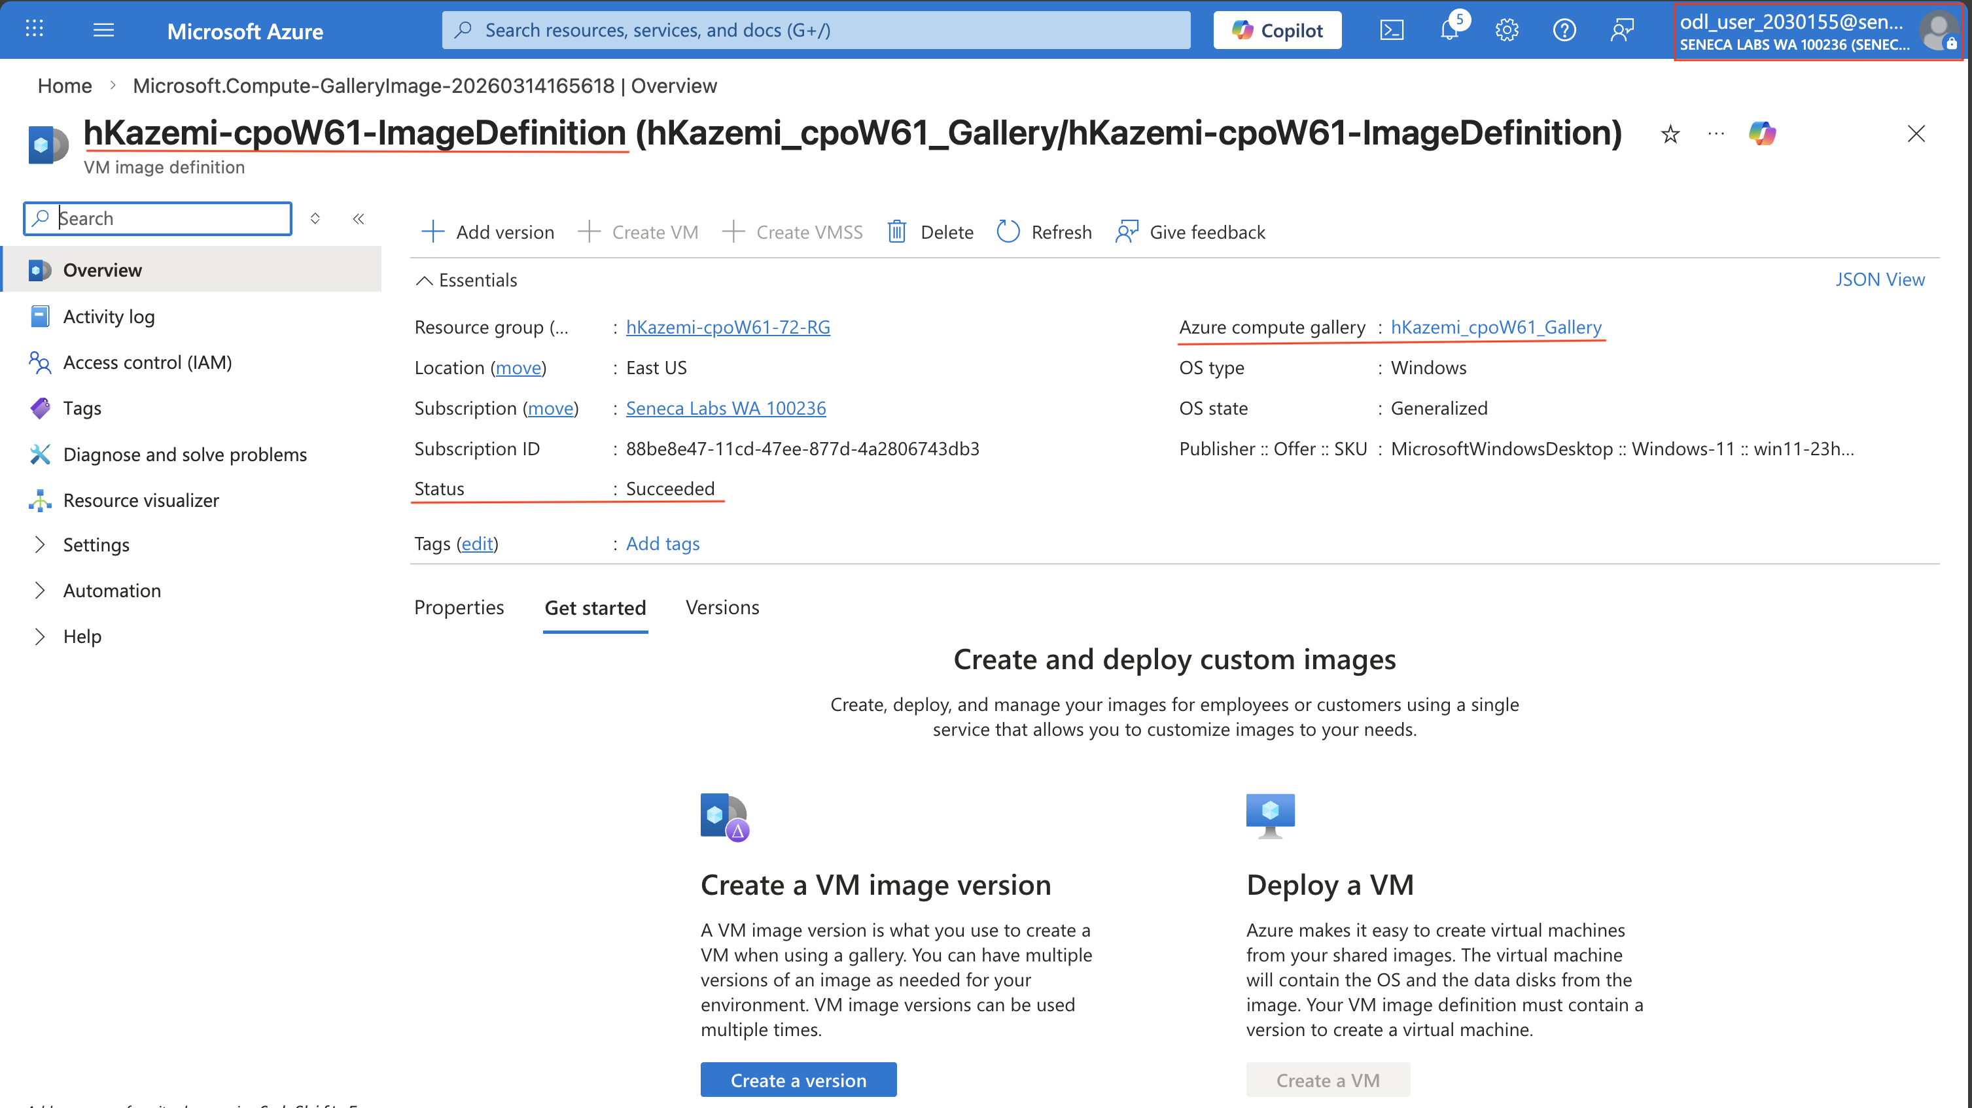Viewport: 1972px width, 1108px height.
Task: Click the Activity log icon
Action: 40,316
